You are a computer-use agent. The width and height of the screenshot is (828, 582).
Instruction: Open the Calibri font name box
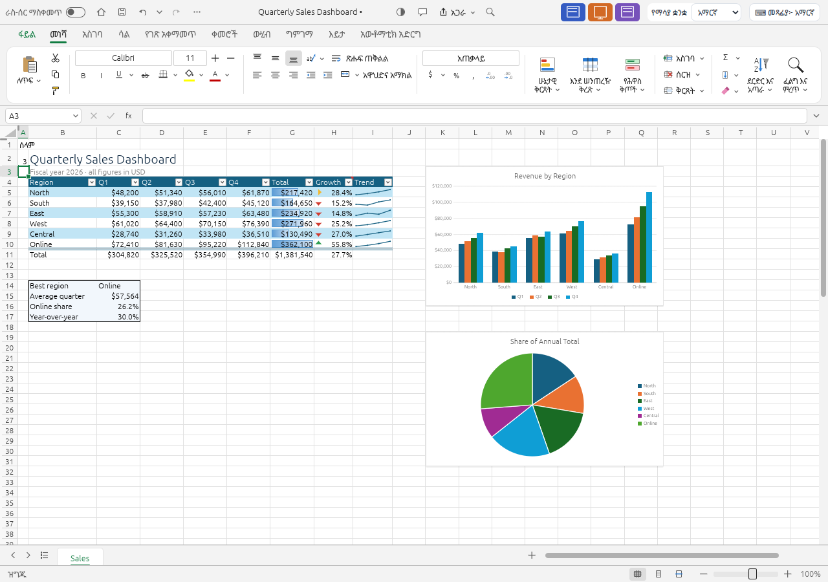(x=123, y=58)
